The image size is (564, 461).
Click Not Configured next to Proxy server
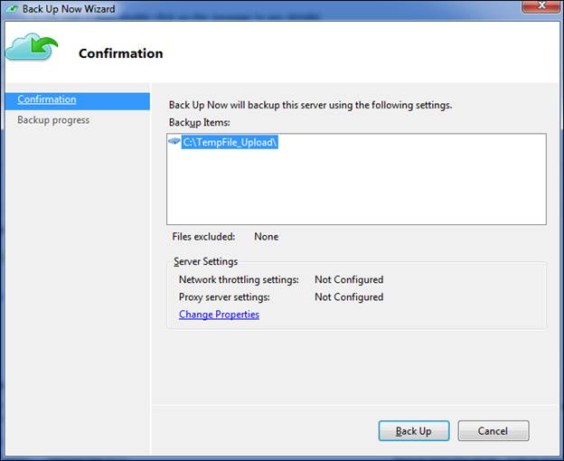click(x=349, y=297)
